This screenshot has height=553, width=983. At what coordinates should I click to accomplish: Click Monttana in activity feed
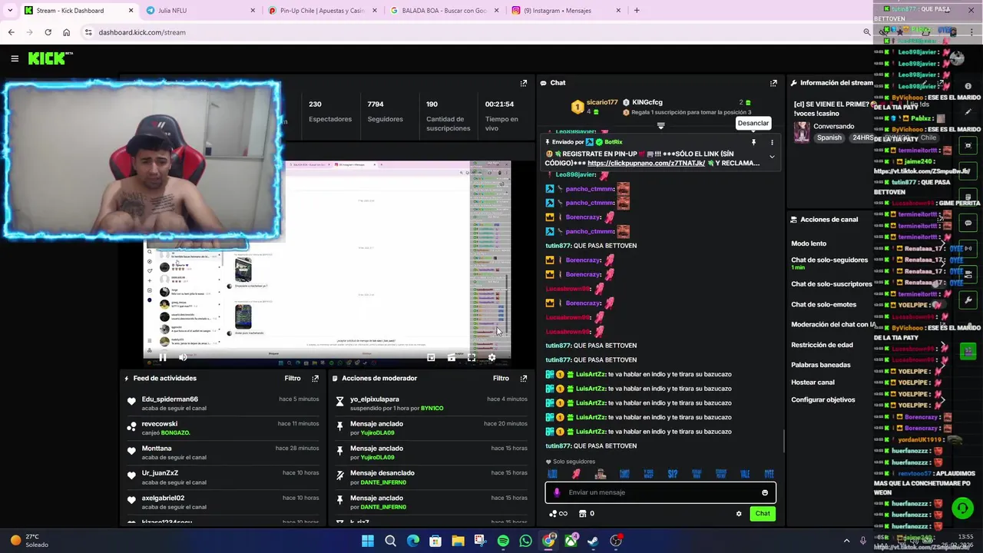click(157, 449)
